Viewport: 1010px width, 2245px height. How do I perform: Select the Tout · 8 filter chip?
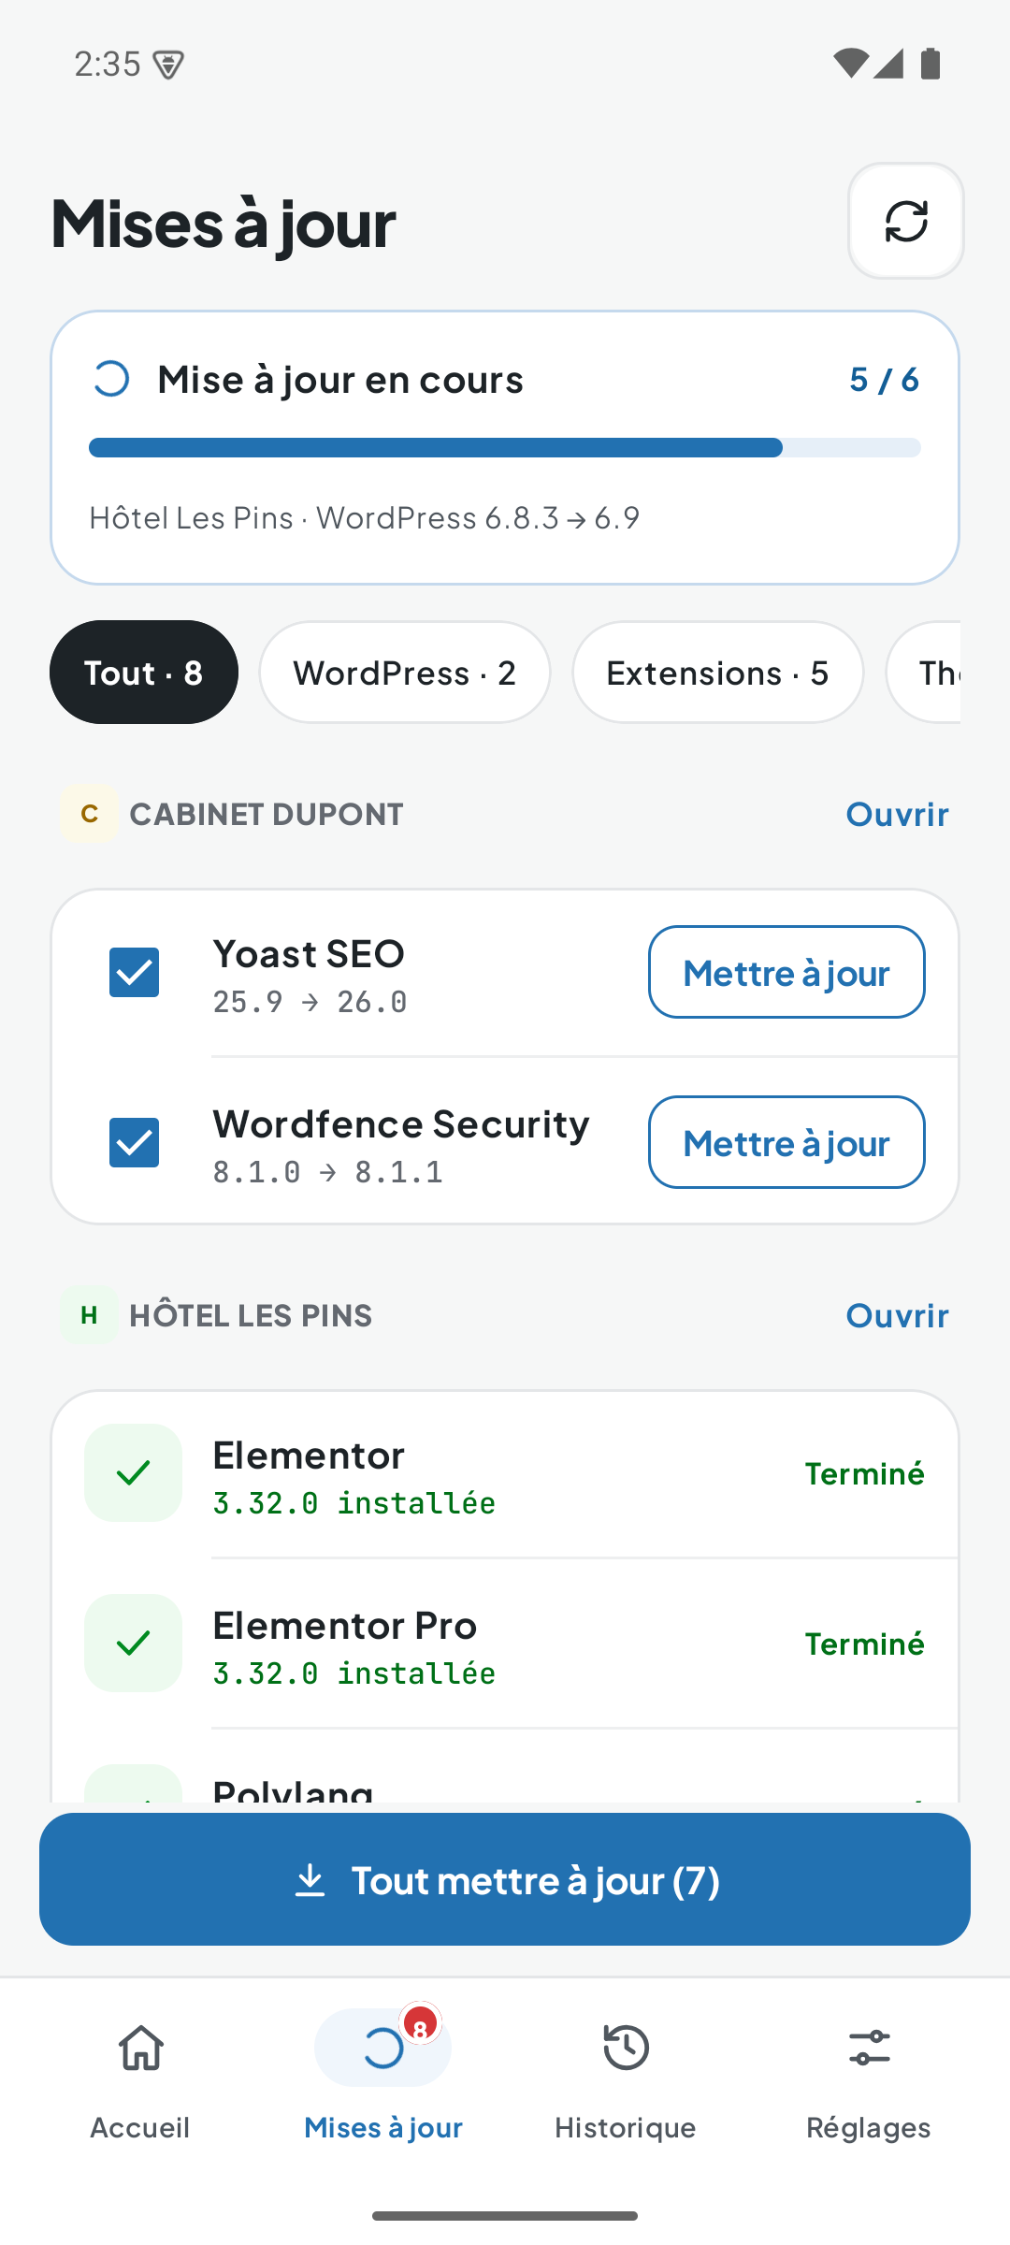[144, 673]
